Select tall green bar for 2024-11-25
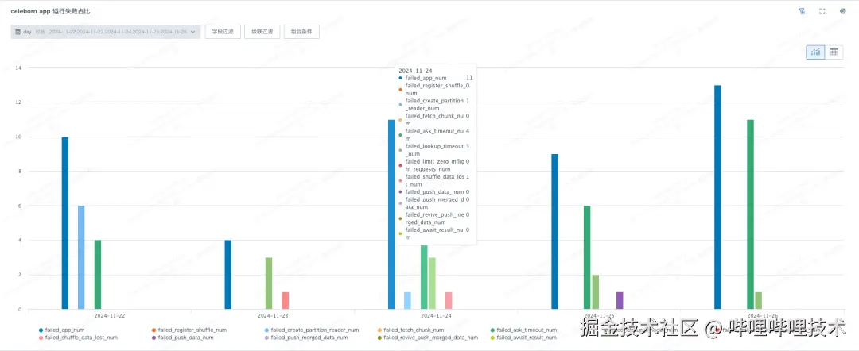The image size is (859, 351). click(587, 257)
